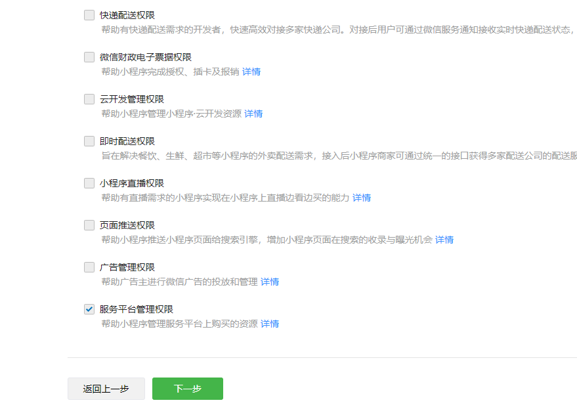Image resolution: width=577 pixels, height=411 pixels.
Task: Enable the 快递配送权限 checkbox
Action: coord(89,15)
